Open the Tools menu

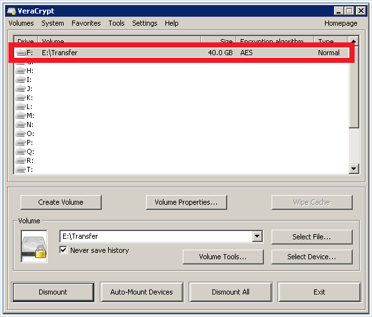point(116,23)
